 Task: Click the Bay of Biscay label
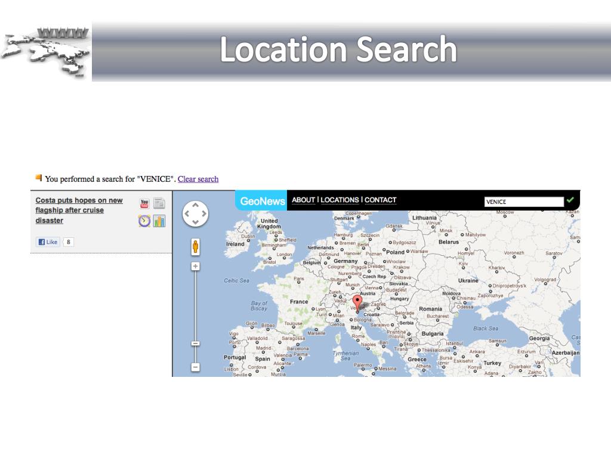(x=259, y=306)
